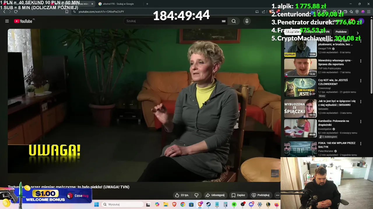Open the on-screen keyboard in search box
Screen dimensions: 373x209
tap(224, 21)
